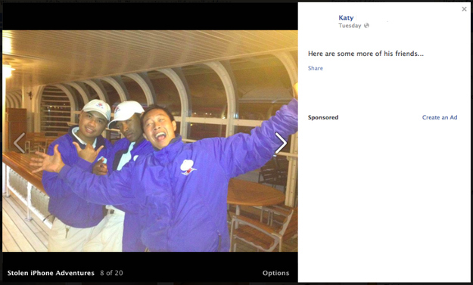Select the caption text about his friends
The height and width of the screenshot is (285, 473).
(x=366, y=54)
